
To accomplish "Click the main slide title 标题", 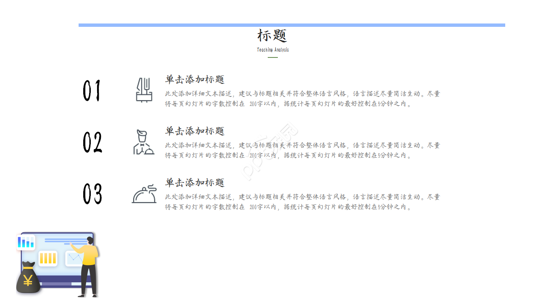I will [x=272, y=36].
